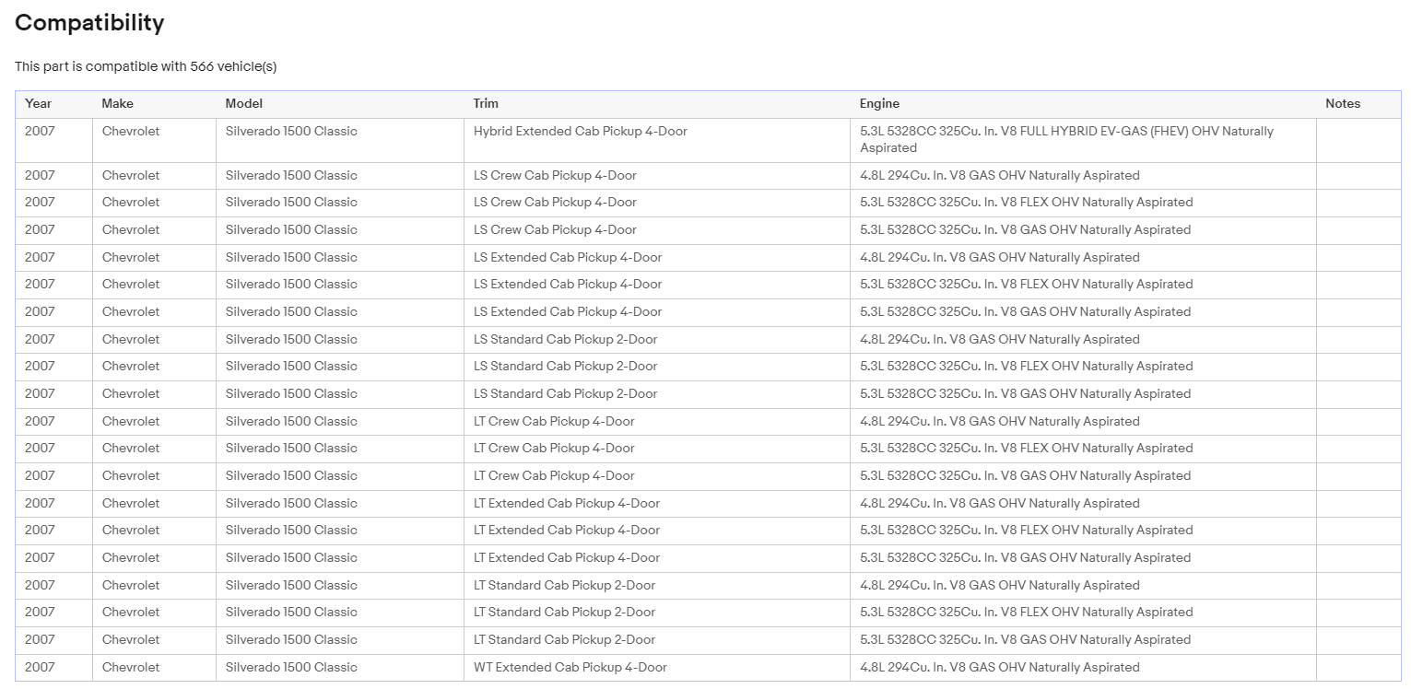
Task: Select the first LS Extended Cab Pickup 4-Door trim cell
Action: 657,258
